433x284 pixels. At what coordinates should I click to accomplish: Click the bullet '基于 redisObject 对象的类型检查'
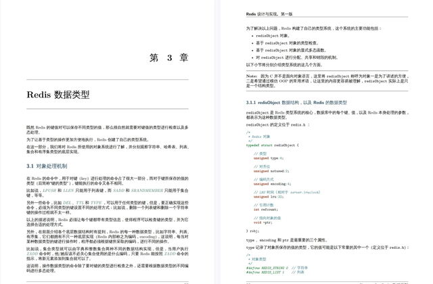tap(288, 43)
